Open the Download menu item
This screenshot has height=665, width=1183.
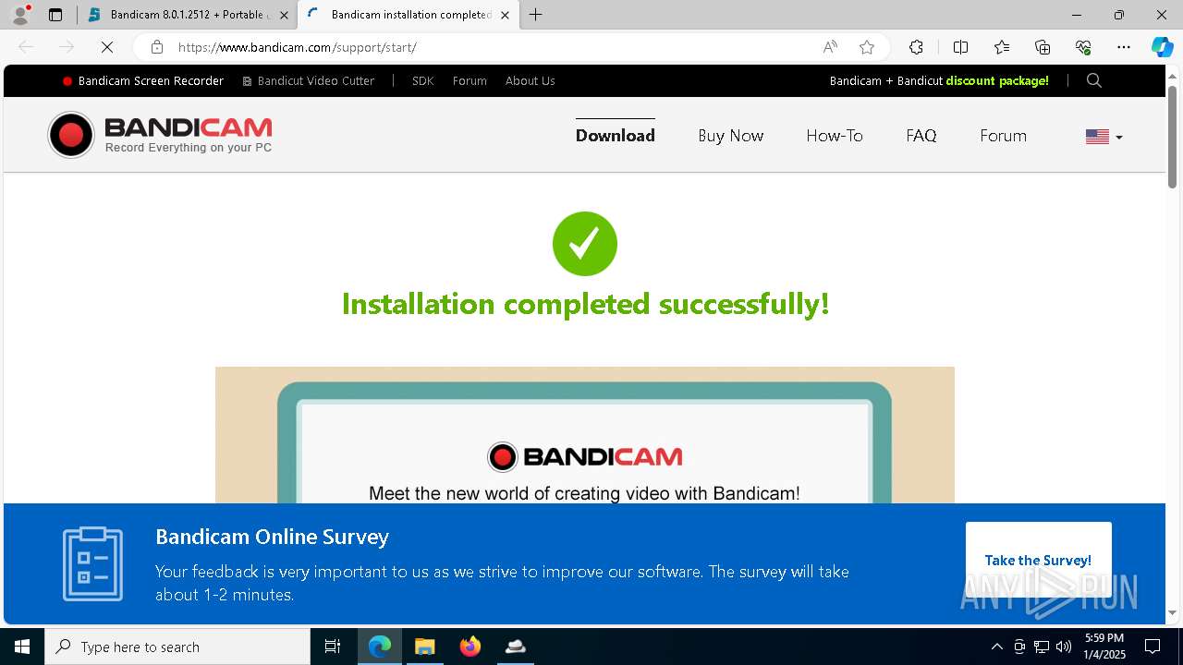pyautogui.click(x=616, y=136)
